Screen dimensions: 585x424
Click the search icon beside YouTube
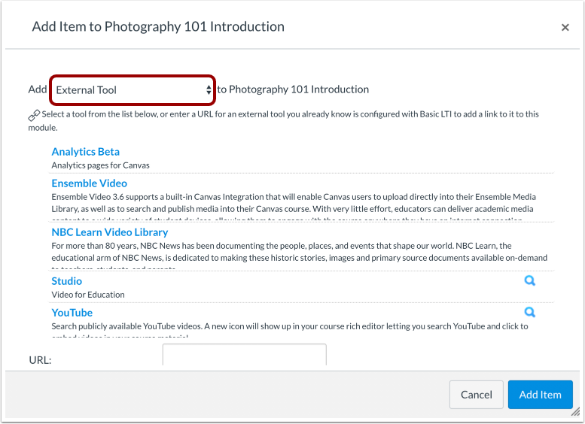coord(530,312)
